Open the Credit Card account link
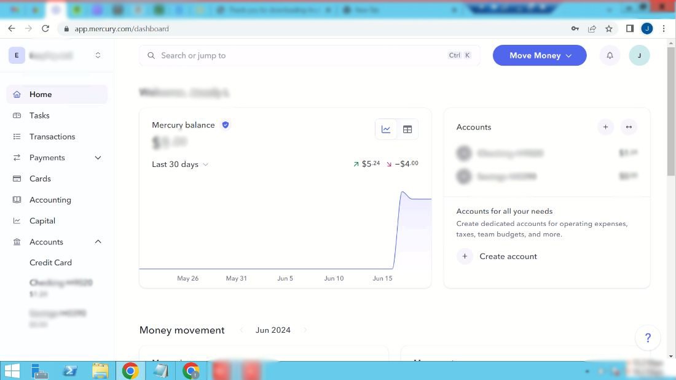 click(x=50, y=262)
